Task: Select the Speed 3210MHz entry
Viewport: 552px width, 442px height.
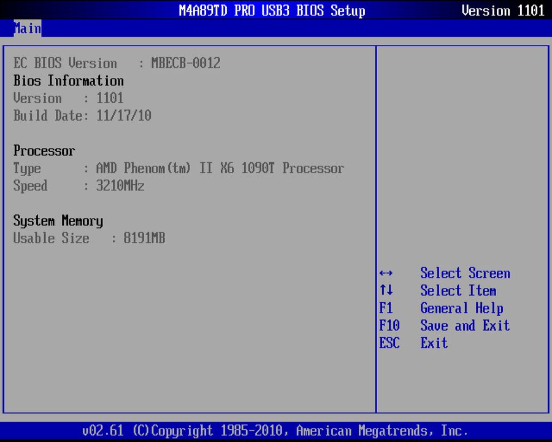Action: click(79, 186)
